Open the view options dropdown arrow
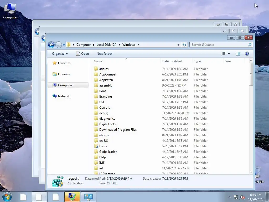The height and width of the screenshot is (202, 269). click(229, 54)
